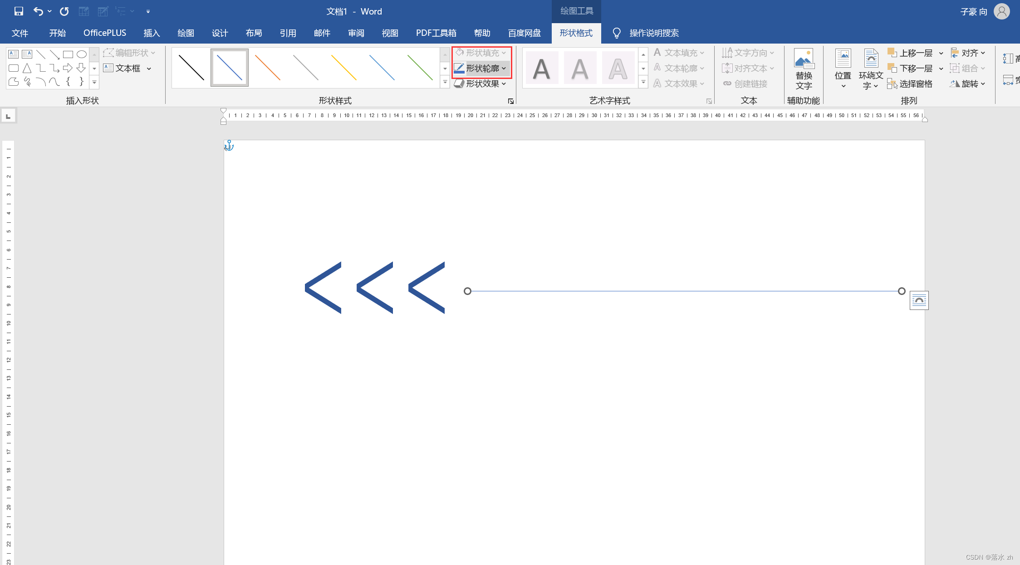Choose the right block arrow shape
The height and width of the screenshot is (565, 1020).
(x=68, y=68)
